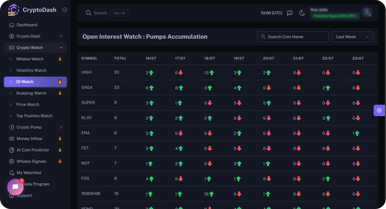
Task: Click red down arrow in SAGA row 20/07
Action: 269,88
